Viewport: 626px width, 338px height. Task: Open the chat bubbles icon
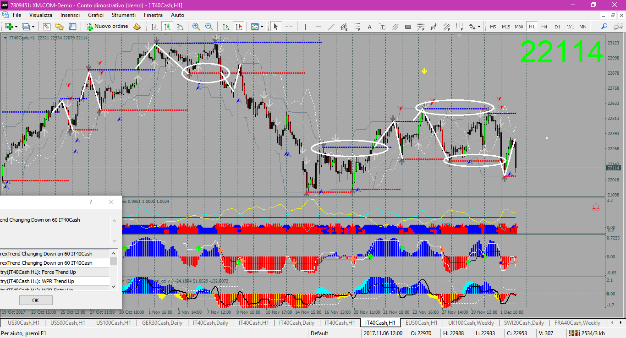(617, 27)
